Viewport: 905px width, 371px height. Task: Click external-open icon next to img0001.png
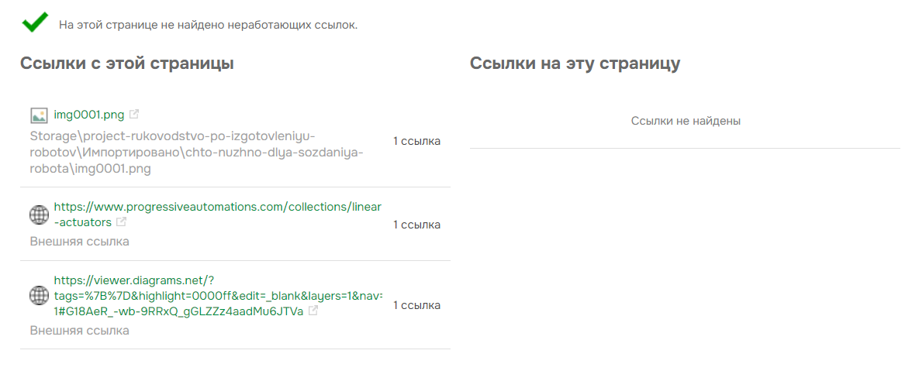(134, 114)
